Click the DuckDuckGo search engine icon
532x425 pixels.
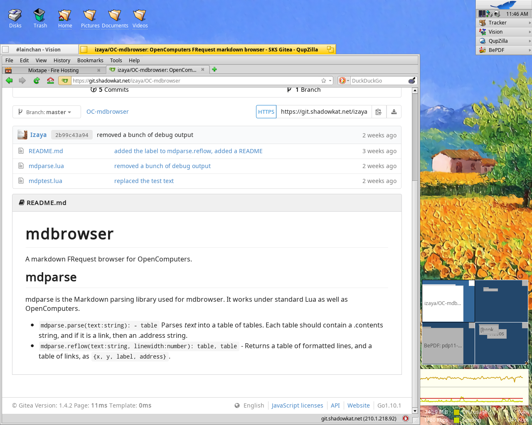pyautogui.click(x=342, y=81)
